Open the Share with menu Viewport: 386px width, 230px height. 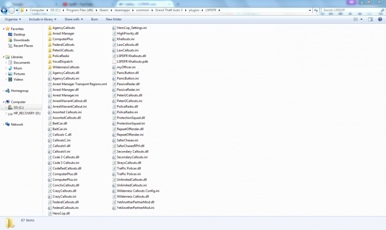coord(74,19)
